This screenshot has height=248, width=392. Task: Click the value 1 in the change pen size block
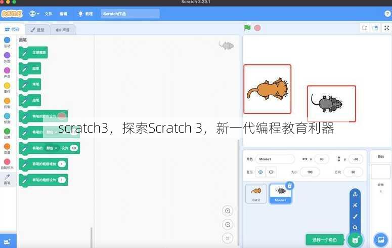point(62,164)
